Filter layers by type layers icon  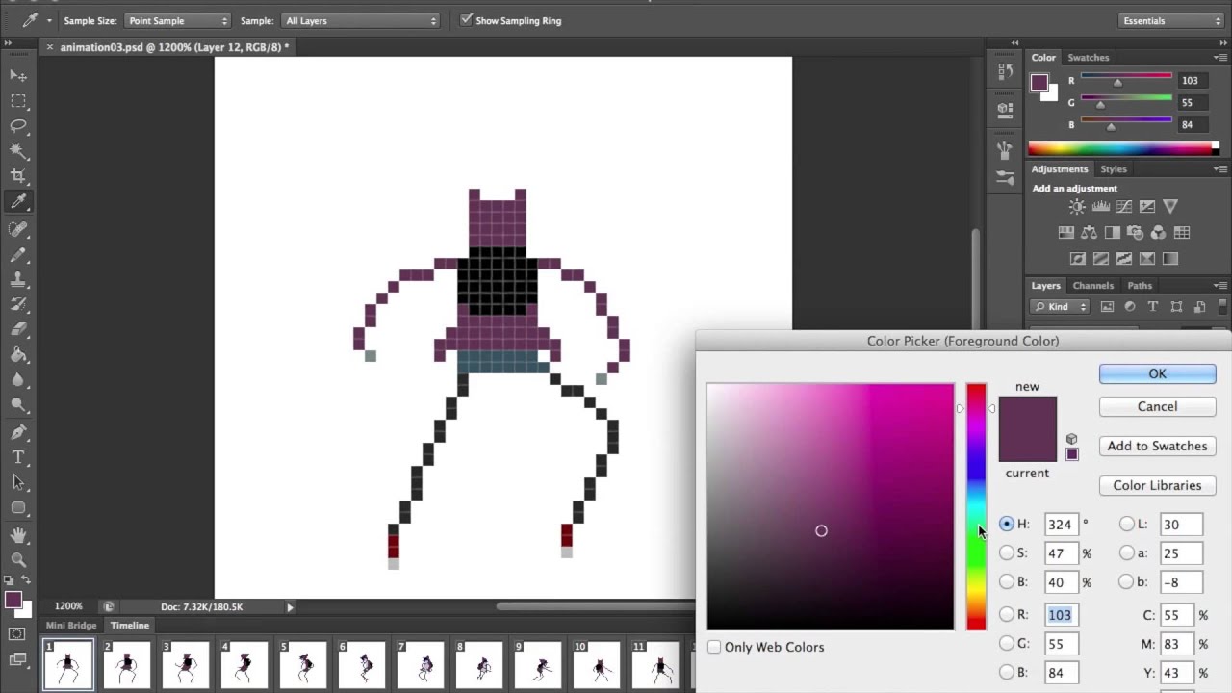pyautogui.click(x=1153, y=307)
